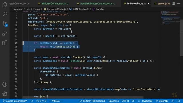This screenshot has height=103, width=183.
Task: Open the Run and Debug view
Action: (x=5, y=33)
